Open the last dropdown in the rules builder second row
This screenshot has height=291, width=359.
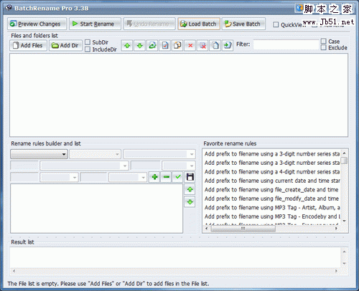(x=179, y=166)
